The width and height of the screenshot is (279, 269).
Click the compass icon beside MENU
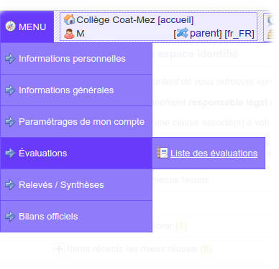(x=10, y=27)
